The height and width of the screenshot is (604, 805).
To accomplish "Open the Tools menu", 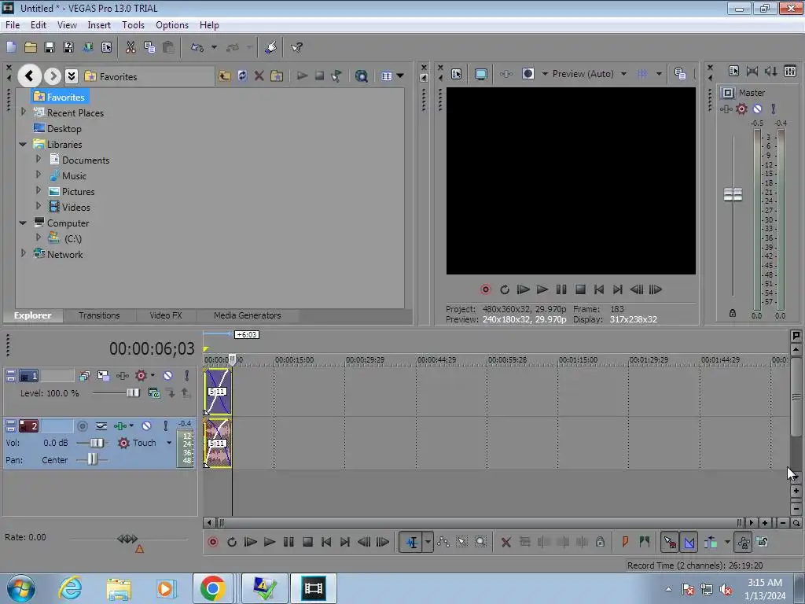I will (133, 24).
